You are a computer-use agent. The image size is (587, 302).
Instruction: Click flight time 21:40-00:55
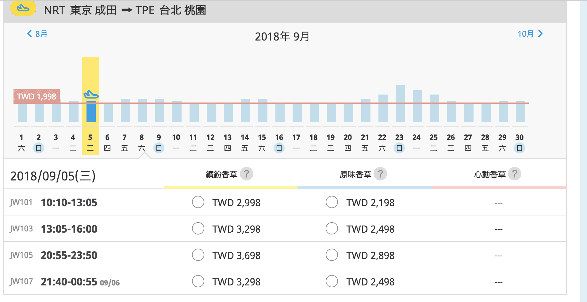[x=69, y=282]
